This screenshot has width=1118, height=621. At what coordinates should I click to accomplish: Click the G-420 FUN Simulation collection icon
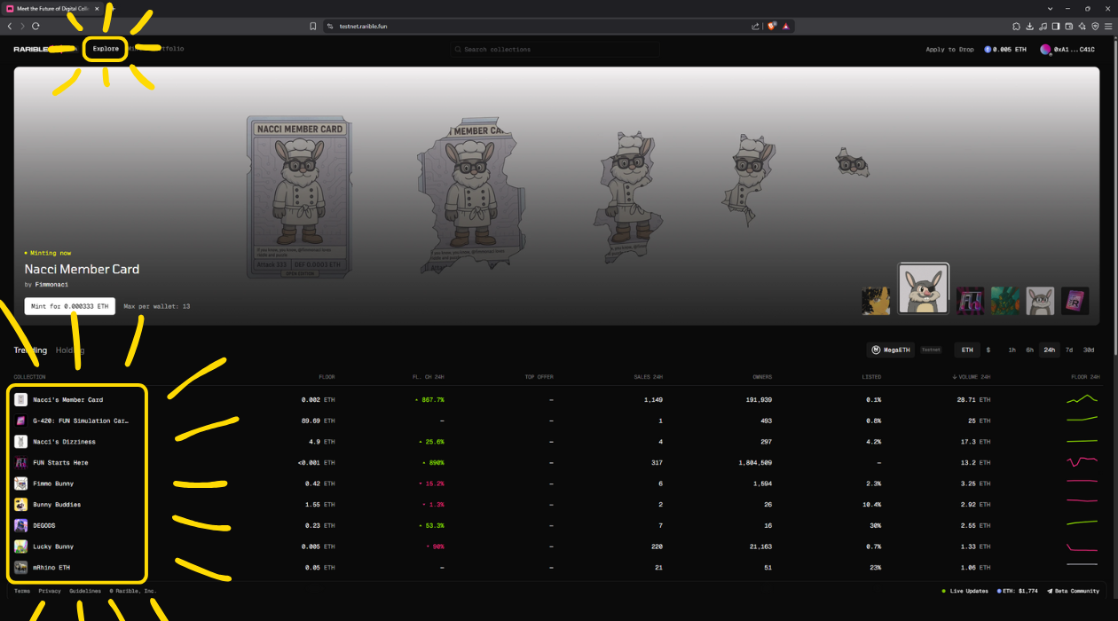[21, 421]
